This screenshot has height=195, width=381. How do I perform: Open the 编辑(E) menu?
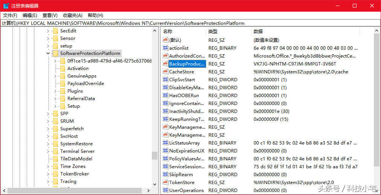[30, 15]
